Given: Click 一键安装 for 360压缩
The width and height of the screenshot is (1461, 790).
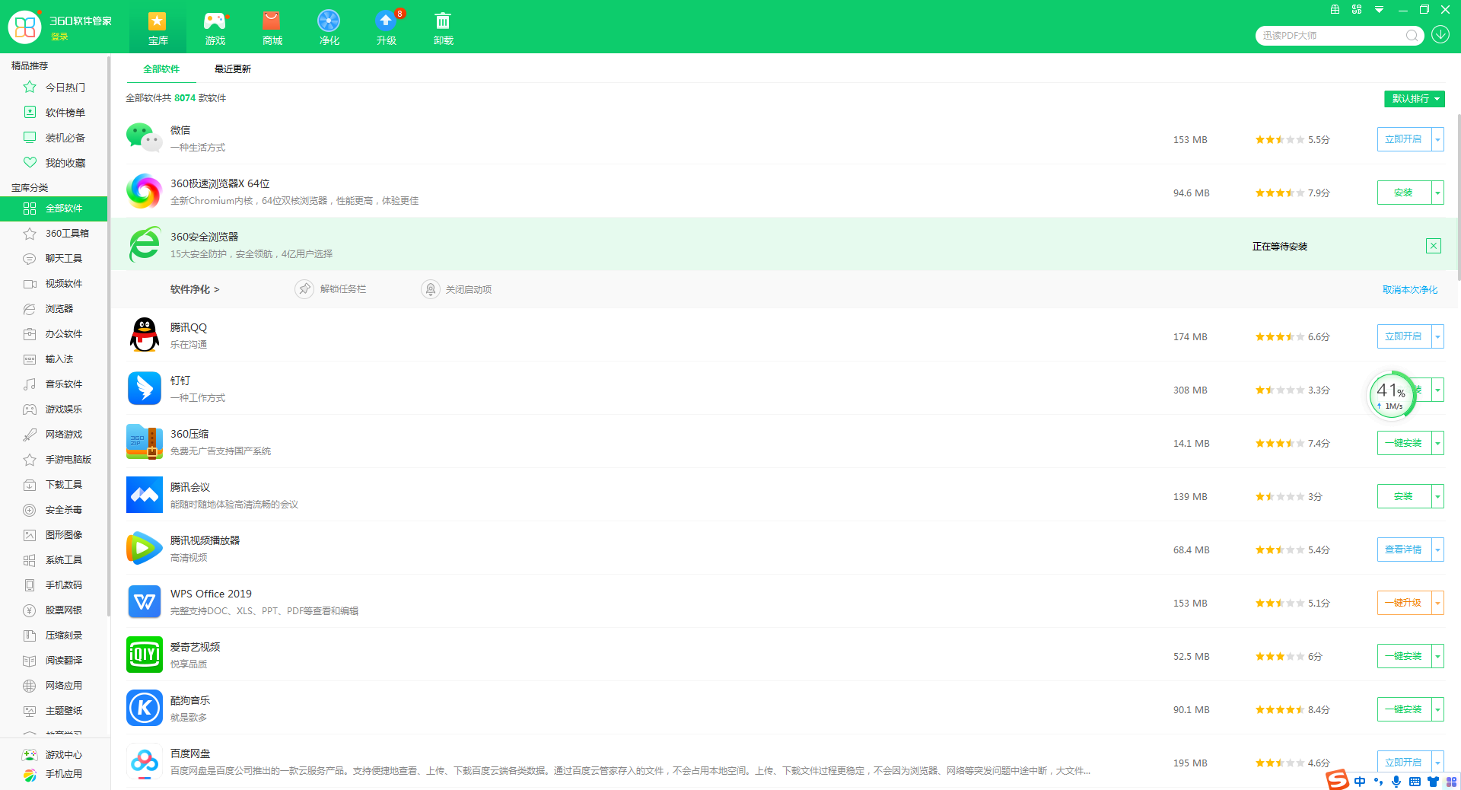Looking at the screenshot, I should coord(1404,443).
